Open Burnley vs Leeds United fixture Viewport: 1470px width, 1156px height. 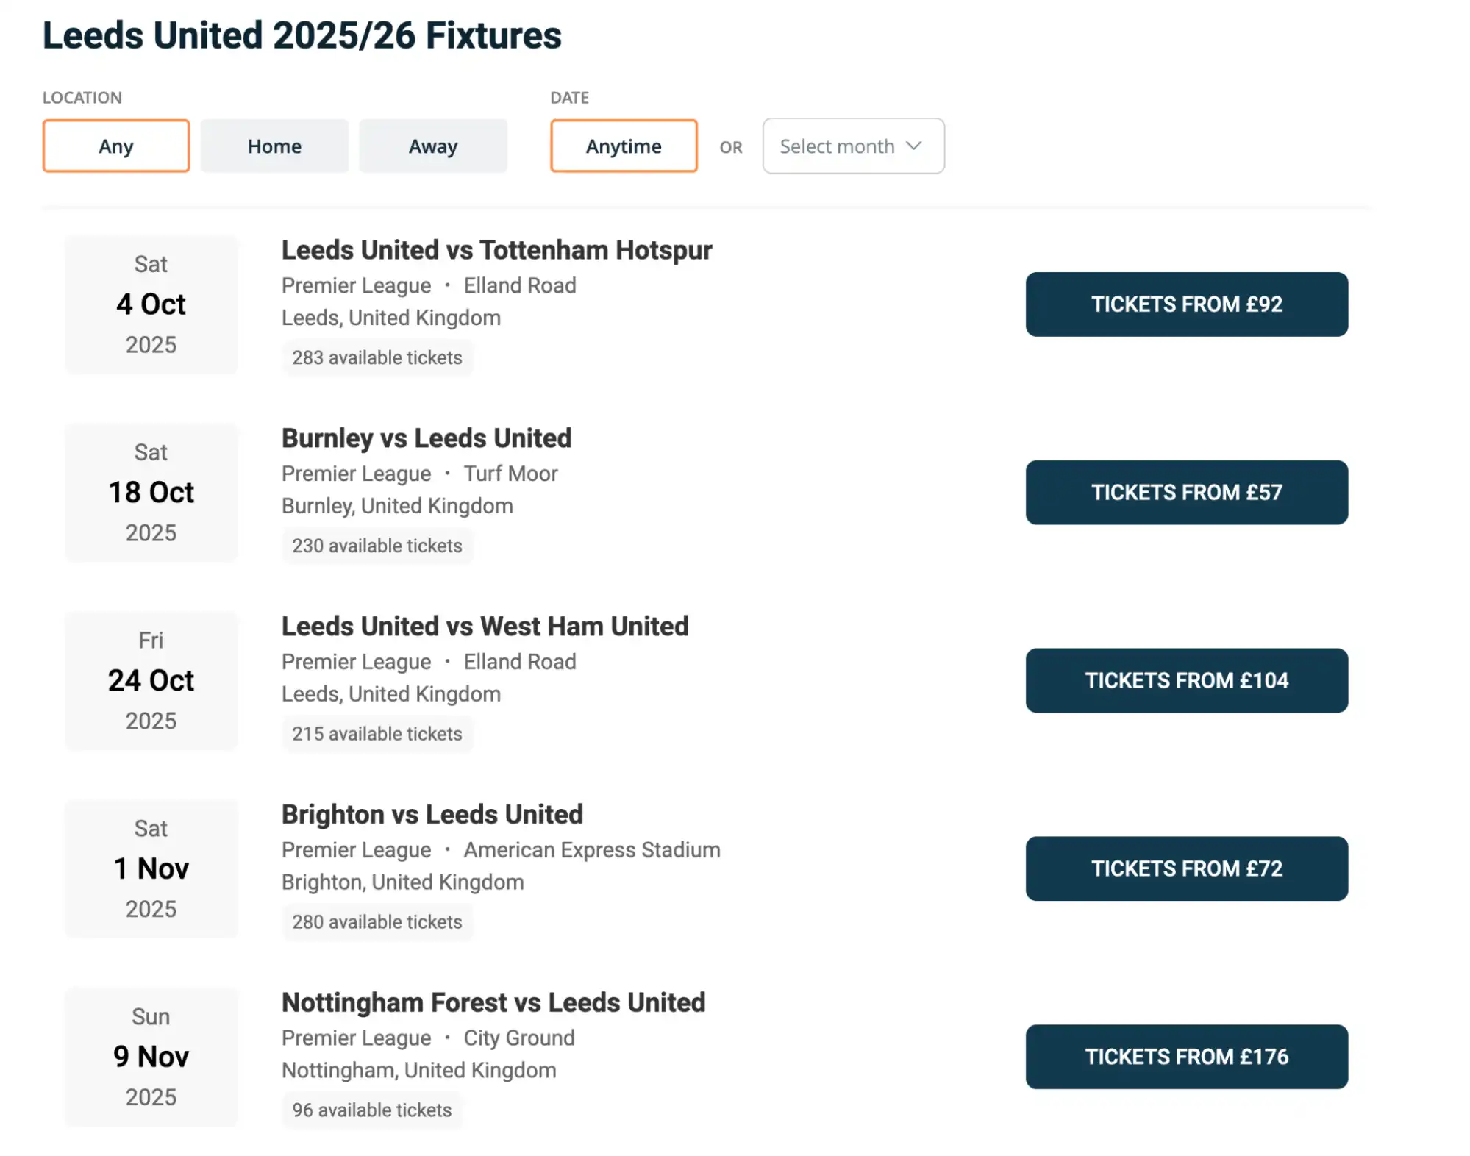pyautogui.click(x=426, y=438)
